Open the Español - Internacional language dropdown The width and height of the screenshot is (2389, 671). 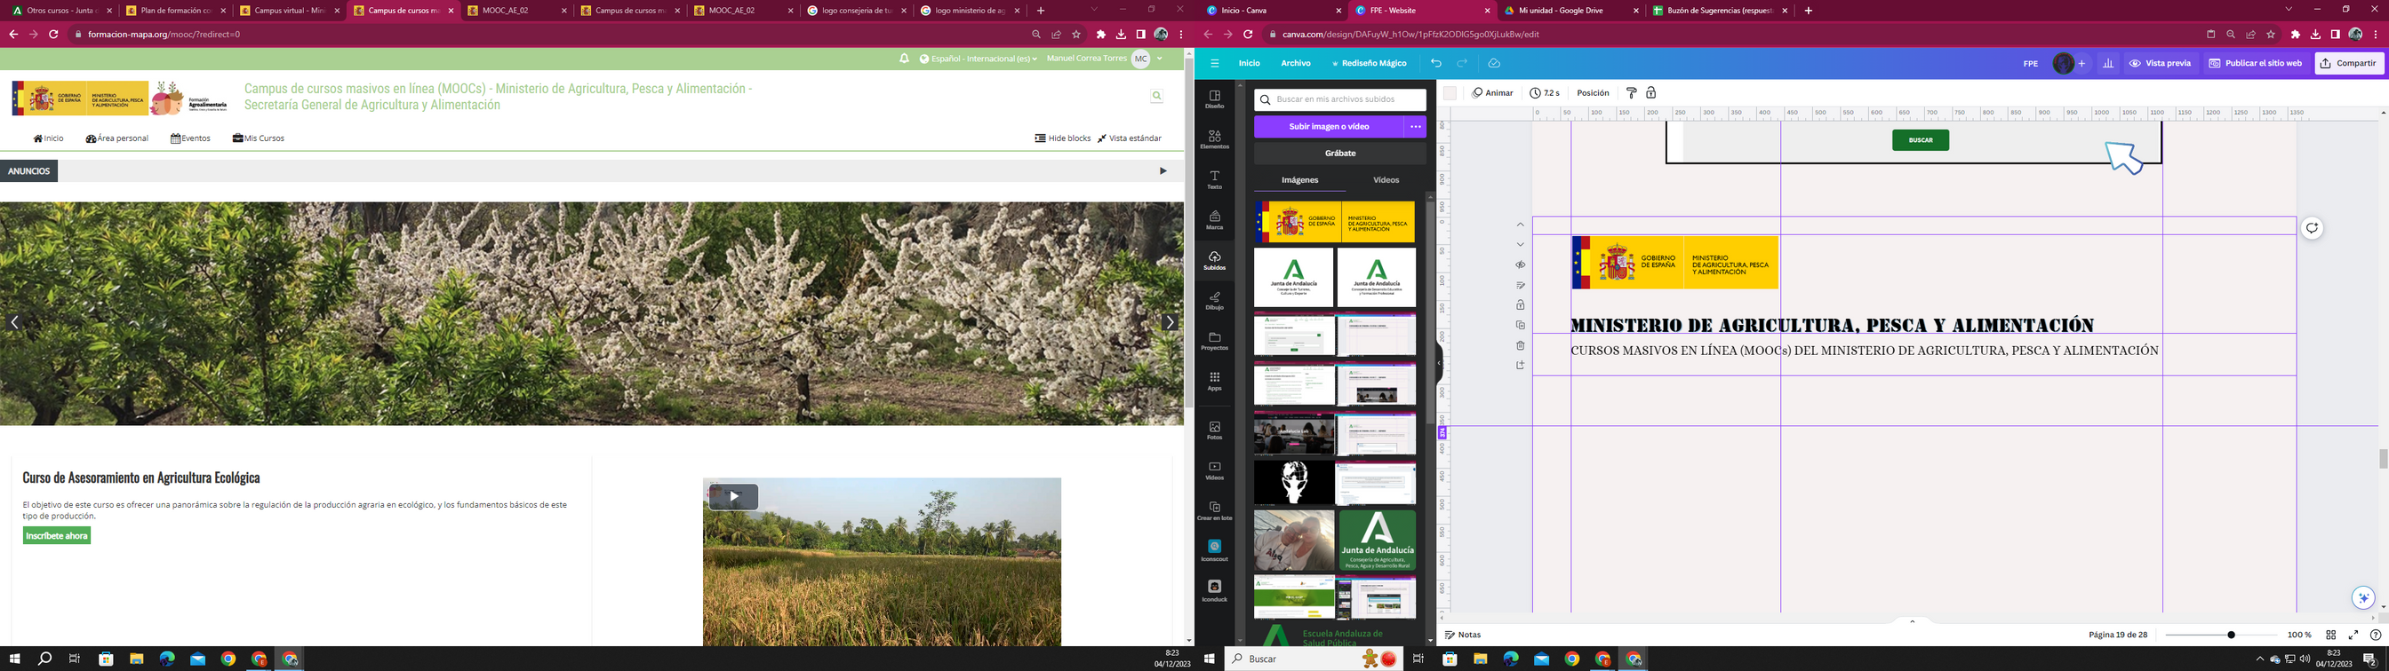pyautogui.click(x=979, y=59)
